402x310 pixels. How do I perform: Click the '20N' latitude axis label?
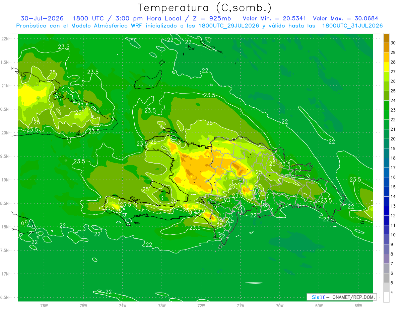(6, 133)
